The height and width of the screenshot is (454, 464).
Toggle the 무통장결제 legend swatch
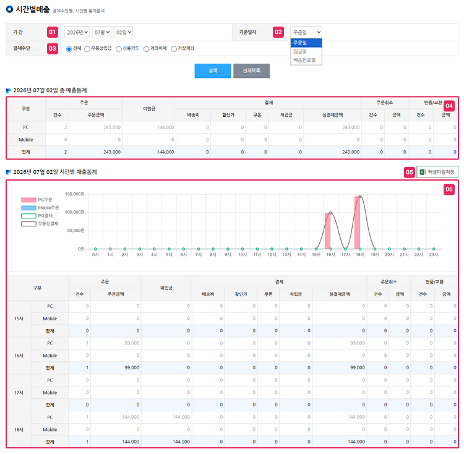28,224
